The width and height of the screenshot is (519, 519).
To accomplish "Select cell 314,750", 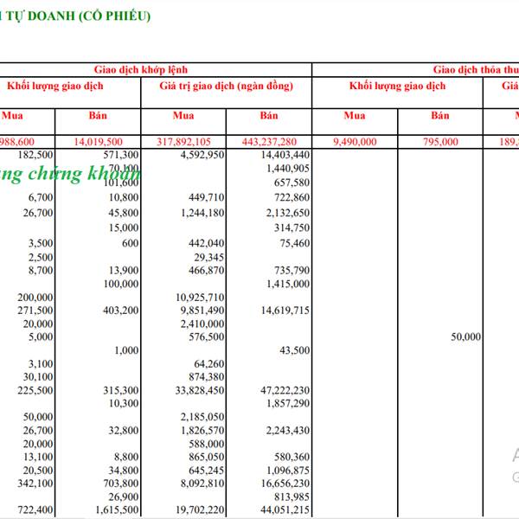I will (292, 227).
